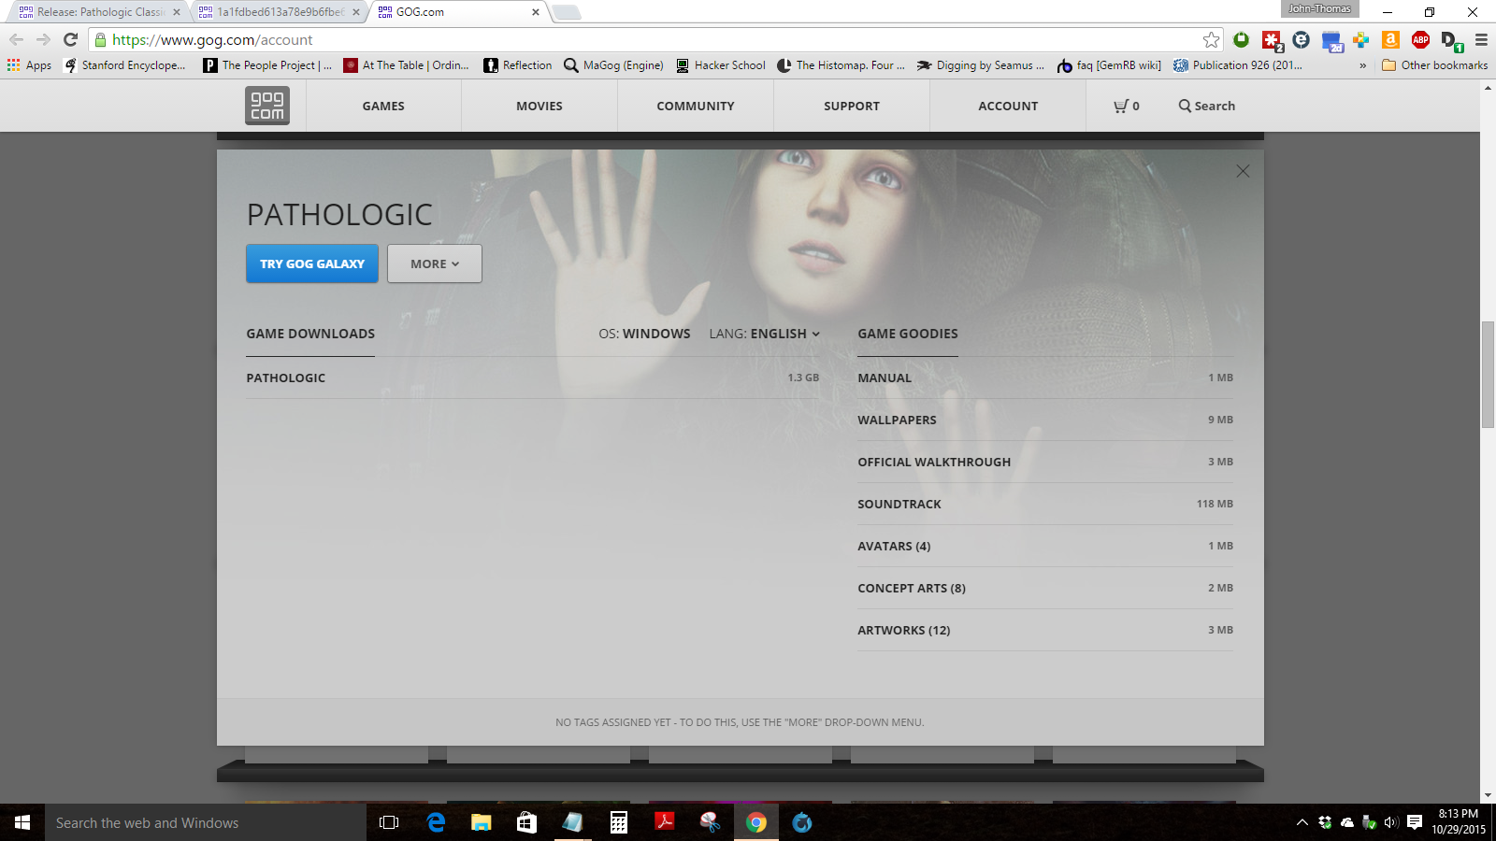
Task: Download the WALLPAPERS goodie
Action: pos(1045,420)
